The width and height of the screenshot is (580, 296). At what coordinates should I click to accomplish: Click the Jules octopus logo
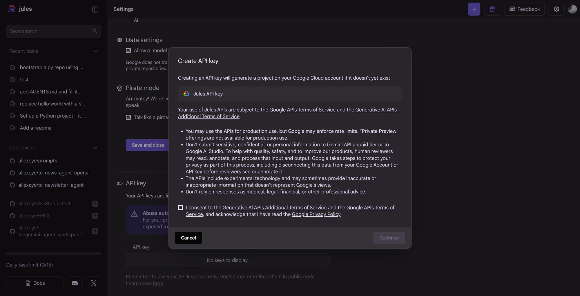pyautogui.click(x=12, y=9)
